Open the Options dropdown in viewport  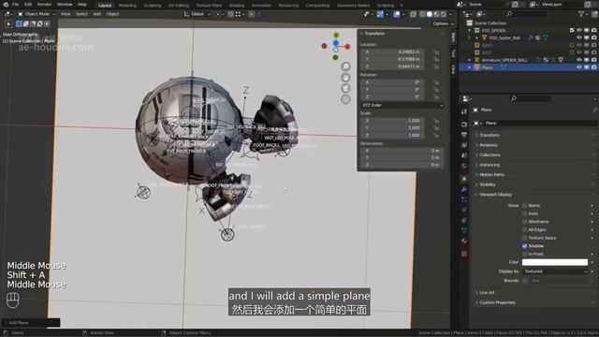click(x=443, y=23)
